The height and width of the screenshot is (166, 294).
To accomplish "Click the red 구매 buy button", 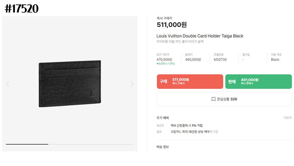I will coord(190,82).
